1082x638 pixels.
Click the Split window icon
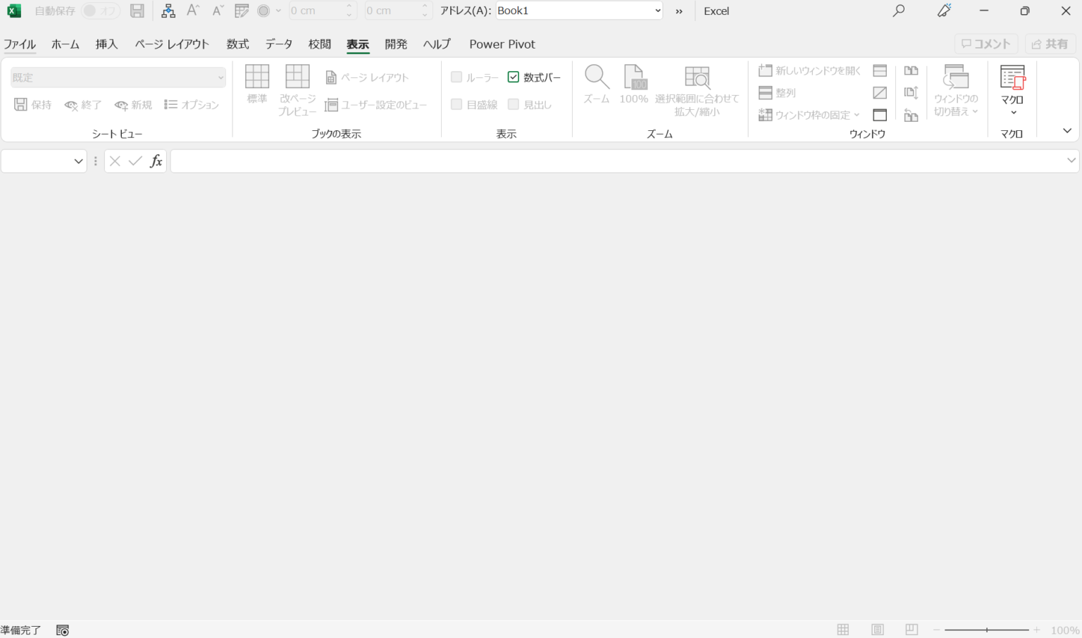coord(880,70)
